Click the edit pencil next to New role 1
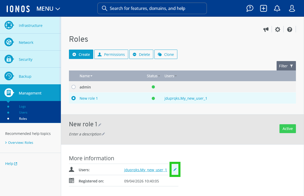This screenshot has height=196, width=304. point(100,125)
